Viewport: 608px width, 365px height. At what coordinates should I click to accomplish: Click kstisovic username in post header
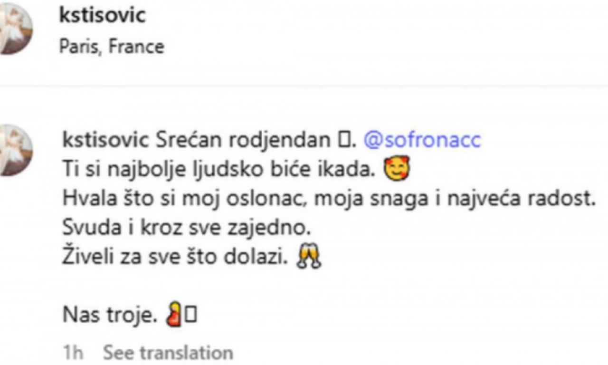(102, 15)
